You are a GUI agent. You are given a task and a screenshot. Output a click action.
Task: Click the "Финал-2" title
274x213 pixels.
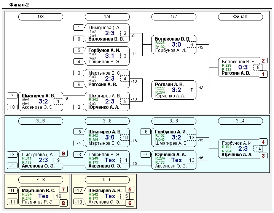tap(19, 5)
